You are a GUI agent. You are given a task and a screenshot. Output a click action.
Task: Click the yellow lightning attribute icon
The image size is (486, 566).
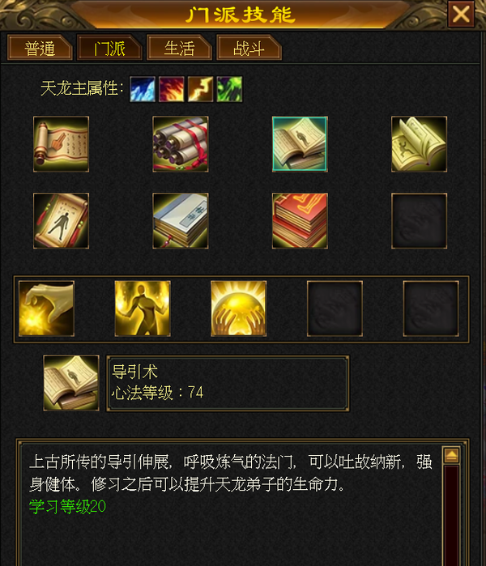200,89
